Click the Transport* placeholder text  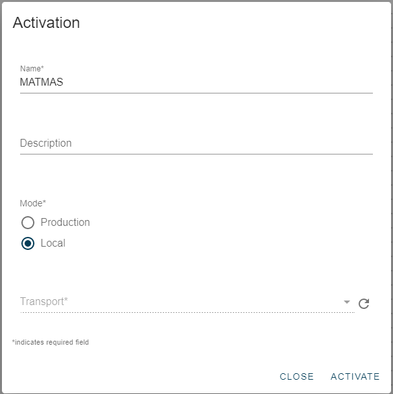click(x=44, y=301)
